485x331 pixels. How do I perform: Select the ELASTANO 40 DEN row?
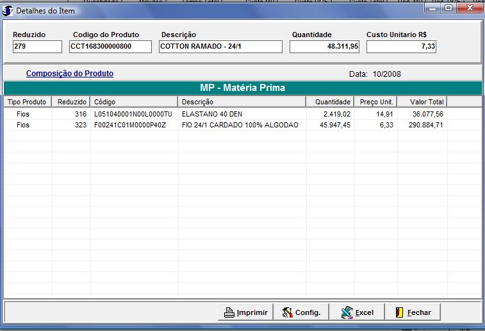click(x=211, y=114)
